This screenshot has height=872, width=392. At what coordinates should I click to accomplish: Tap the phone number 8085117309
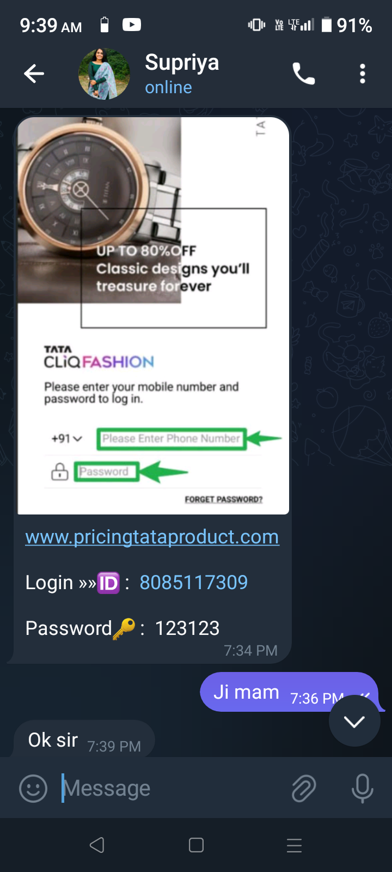(194, 582)
